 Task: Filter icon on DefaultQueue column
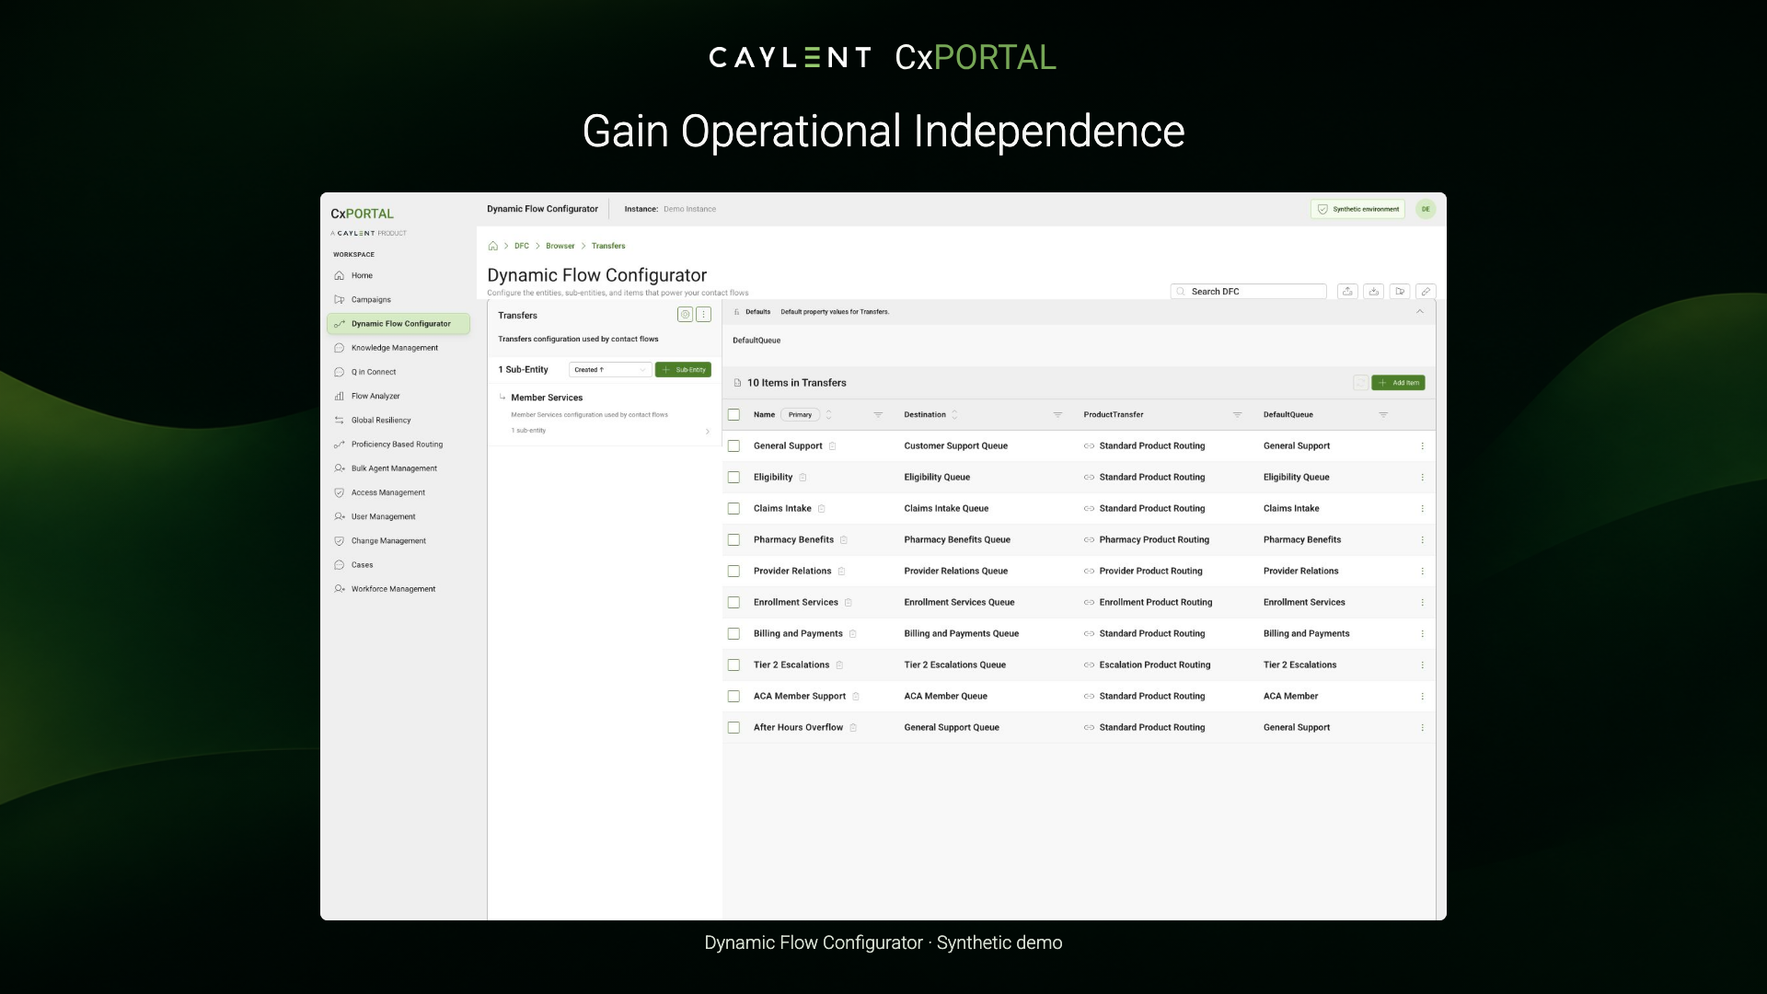1383,415
